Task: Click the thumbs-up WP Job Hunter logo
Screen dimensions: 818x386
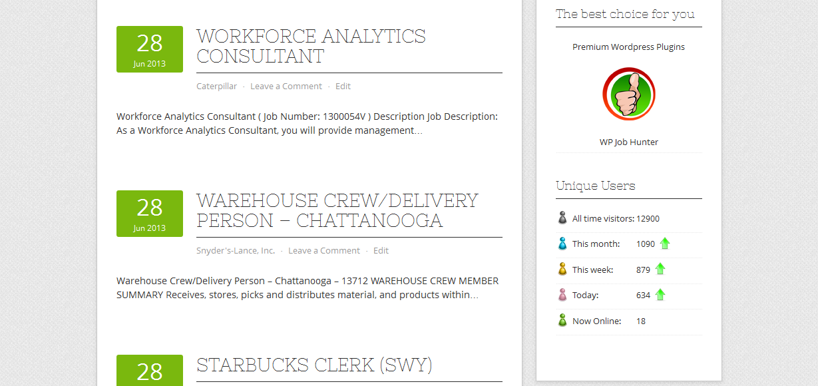Action: [629, 94]
